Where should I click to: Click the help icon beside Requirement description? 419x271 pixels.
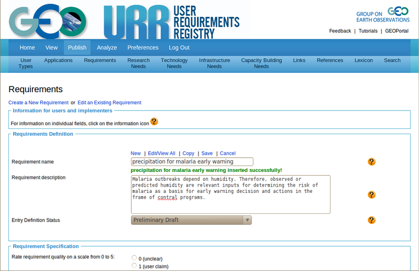371,195
